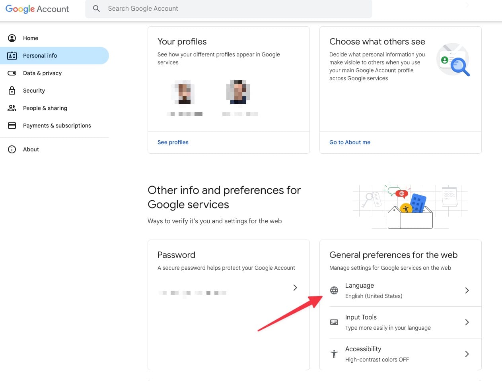Select Personal info in the sidebar
502x381 pixels.
54,56
